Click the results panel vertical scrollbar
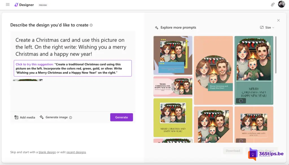The height and width of the screenshot is (165, 289). [x=276, y=55]
